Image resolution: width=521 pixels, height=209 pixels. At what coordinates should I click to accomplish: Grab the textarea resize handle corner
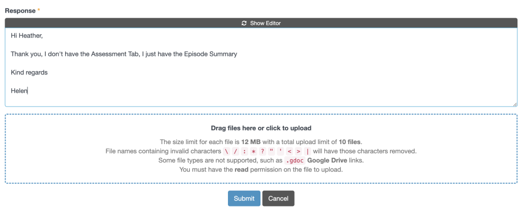515,104
